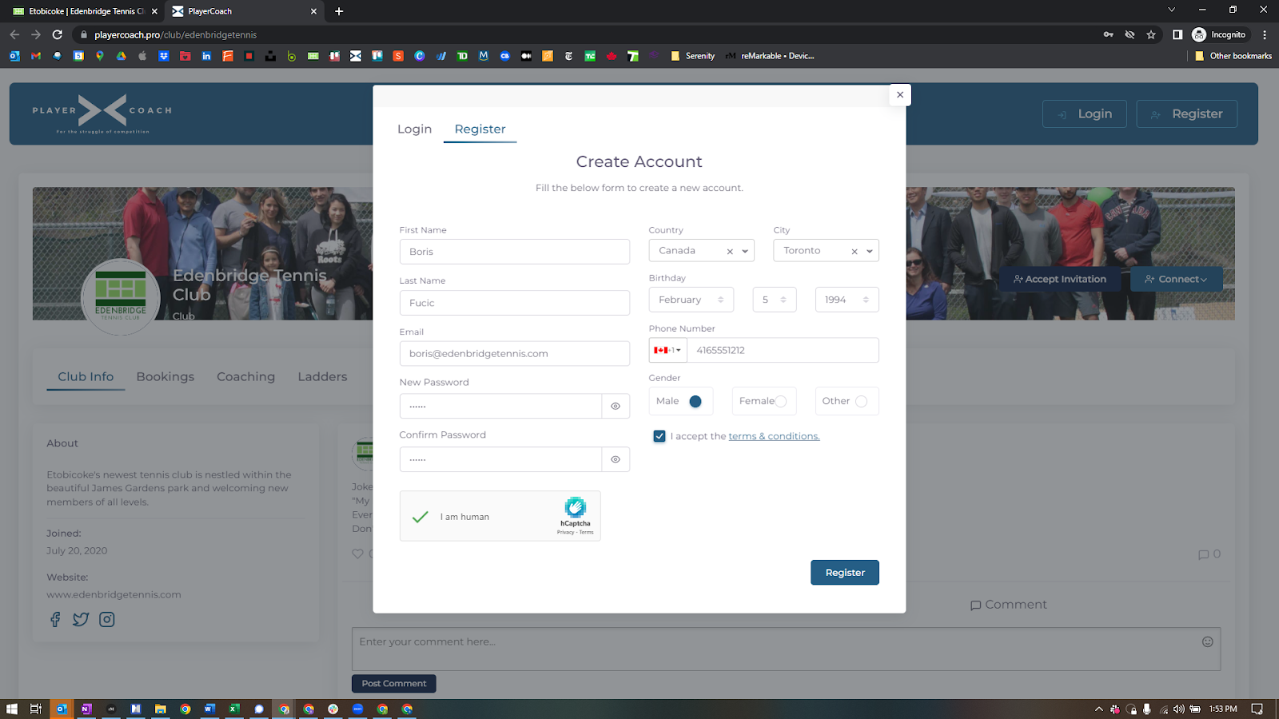This screenshot has width=1279, height=719.
Task: Click the First Name field containing Boris
Action: coord(515,252)
